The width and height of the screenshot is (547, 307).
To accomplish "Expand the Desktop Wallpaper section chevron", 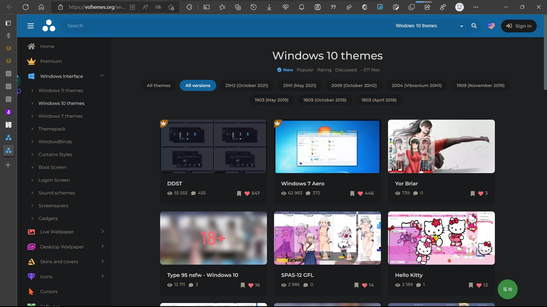I will [x=103, y=246].
